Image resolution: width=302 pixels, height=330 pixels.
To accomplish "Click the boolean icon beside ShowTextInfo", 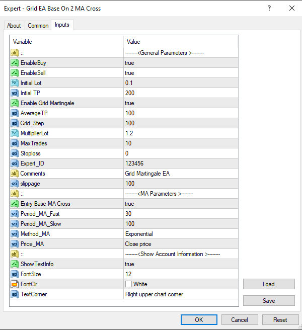I will [x=15, y=264].
